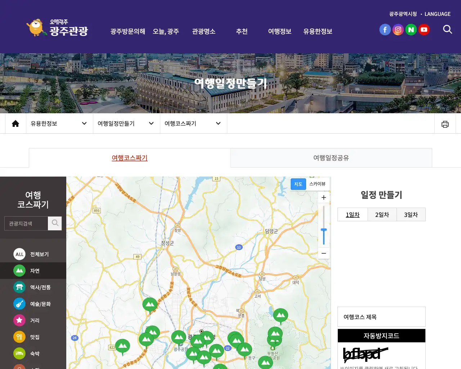This screenshot has width=461, height=369.
Task: Zoom out the map with minus button
Action: (324, 253)
